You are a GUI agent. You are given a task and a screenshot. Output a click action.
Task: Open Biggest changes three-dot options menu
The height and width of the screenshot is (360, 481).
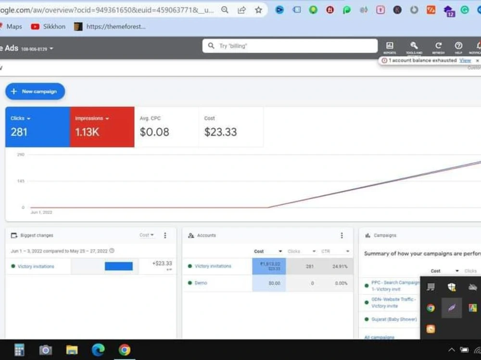165,235
